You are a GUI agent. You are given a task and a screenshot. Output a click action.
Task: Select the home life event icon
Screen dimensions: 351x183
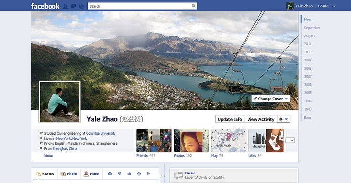(129, 173)
